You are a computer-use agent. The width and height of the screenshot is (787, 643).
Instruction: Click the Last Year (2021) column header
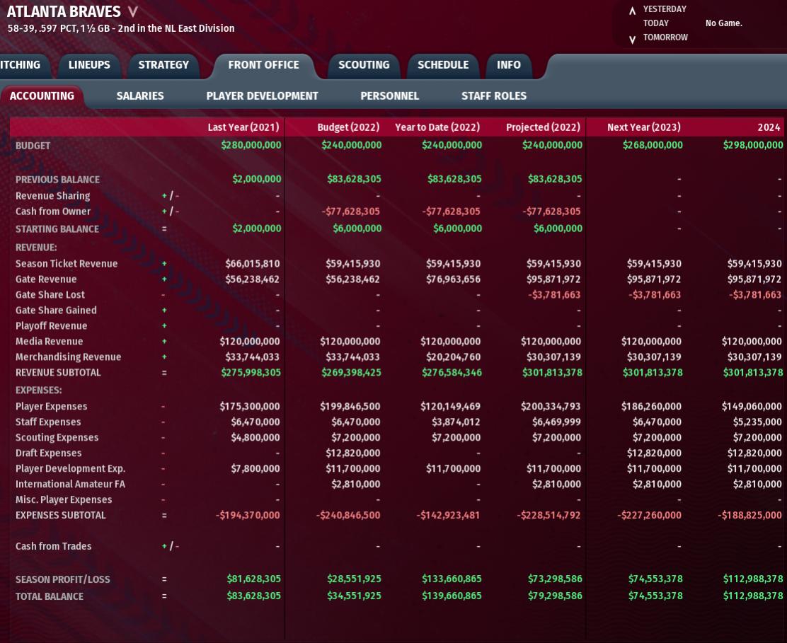click(243, 127)
